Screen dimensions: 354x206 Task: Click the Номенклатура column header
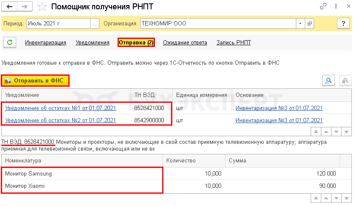[82, 161]
